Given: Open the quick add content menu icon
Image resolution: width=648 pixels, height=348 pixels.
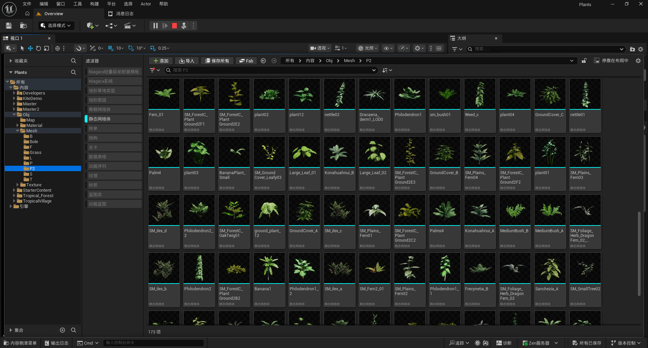Looking at the screenshot, I should 92,26.
